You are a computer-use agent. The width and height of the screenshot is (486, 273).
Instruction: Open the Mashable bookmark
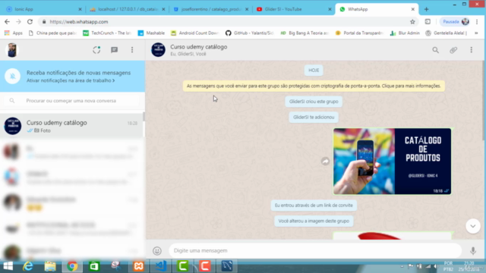[151, 33]
